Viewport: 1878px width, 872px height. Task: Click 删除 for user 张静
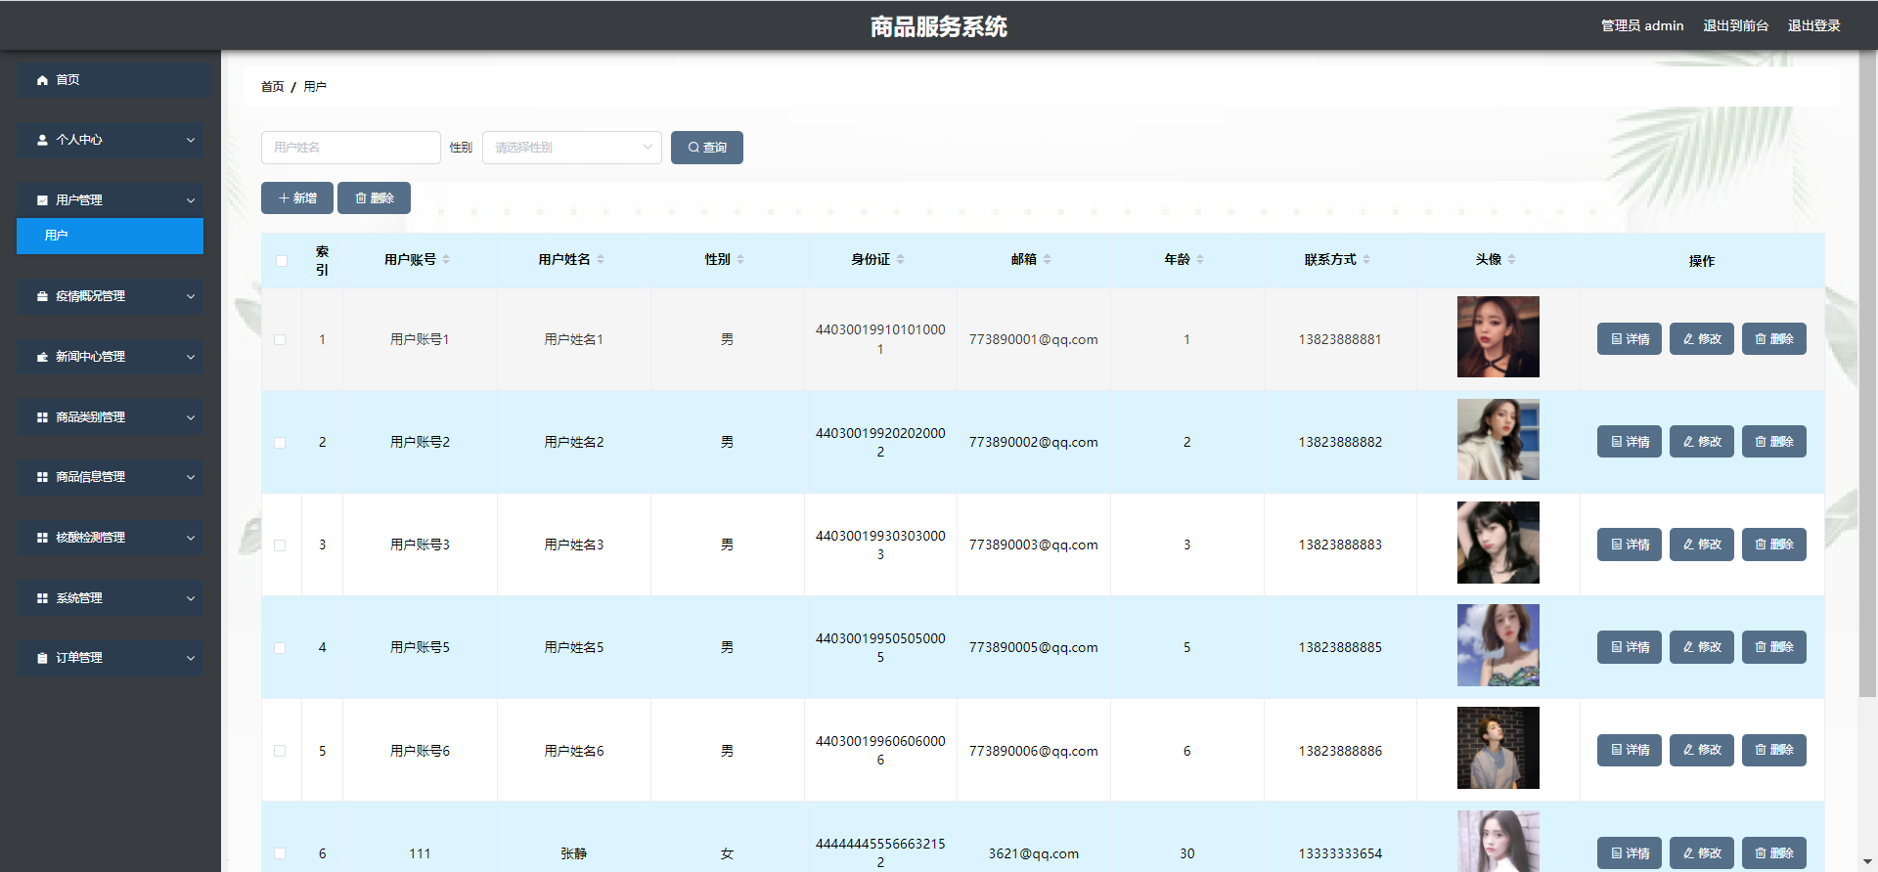[1774, 853]
